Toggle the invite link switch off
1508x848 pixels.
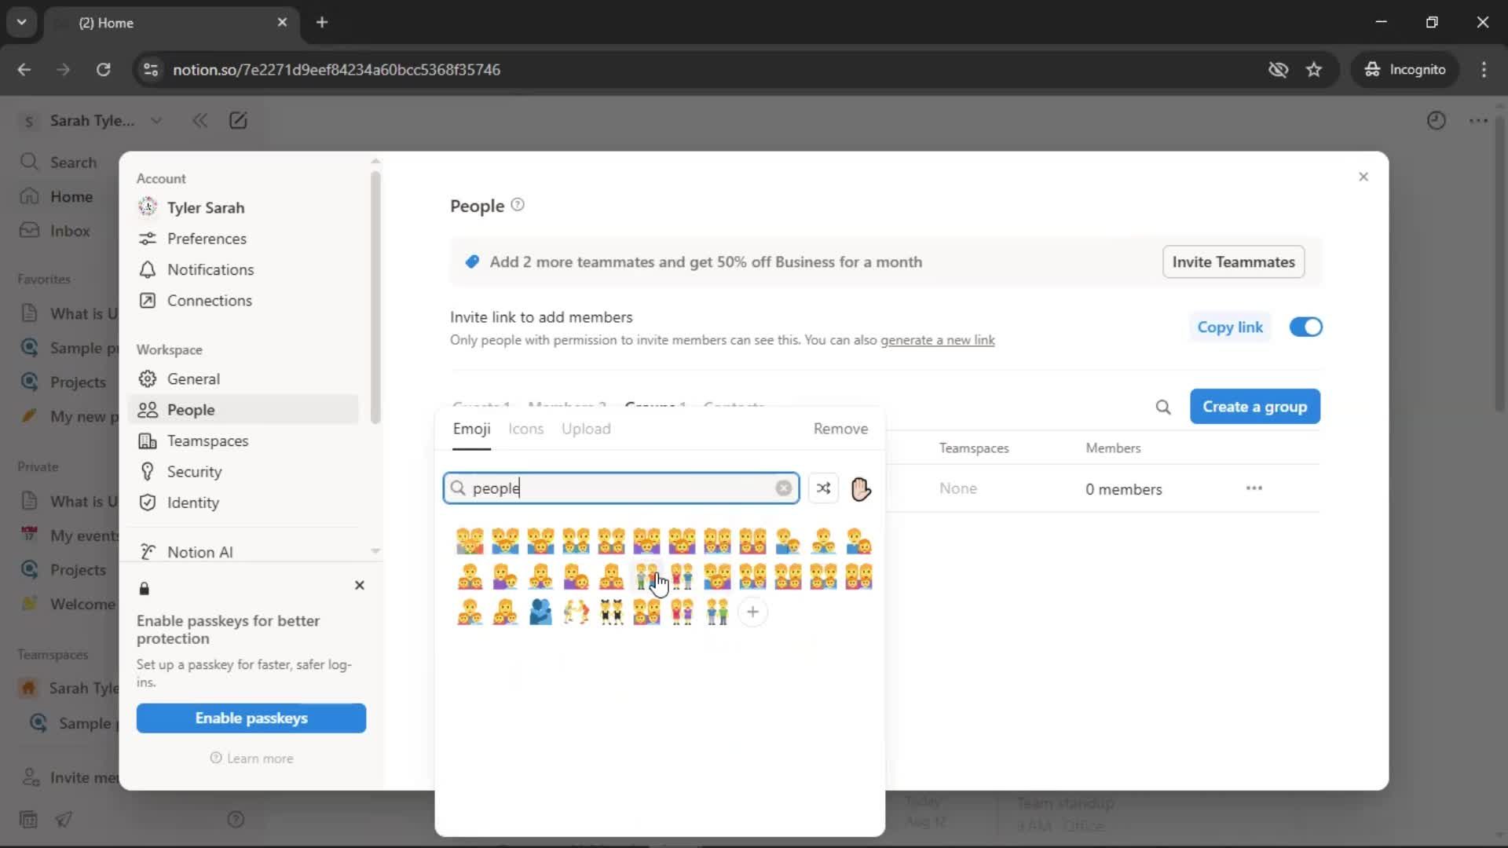pos(1305,327)
